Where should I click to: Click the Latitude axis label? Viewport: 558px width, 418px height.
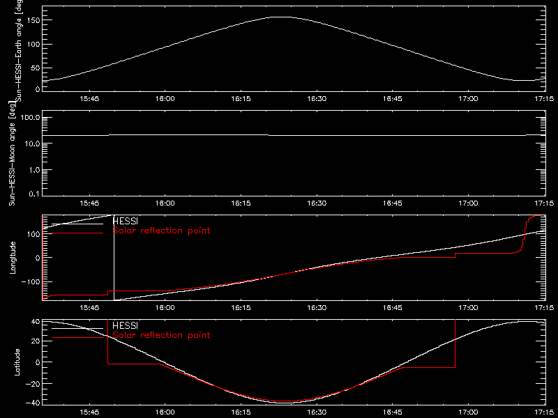(17, 362)
